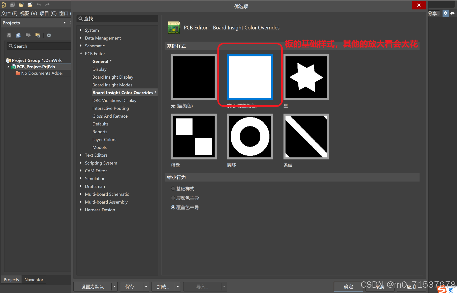
Task: Click the 查找 preferences search field
Action: coord(117,19)
